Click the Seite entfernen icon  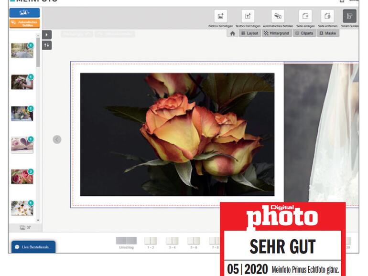click(328, 16)
